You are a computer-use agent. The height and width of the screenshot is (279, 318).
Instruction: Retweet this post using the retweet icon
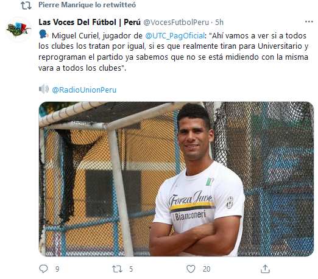coord(117,269)
